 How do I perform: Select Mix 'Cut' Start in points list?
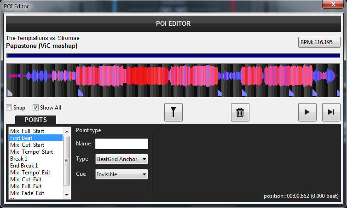[x=36, y=144]
